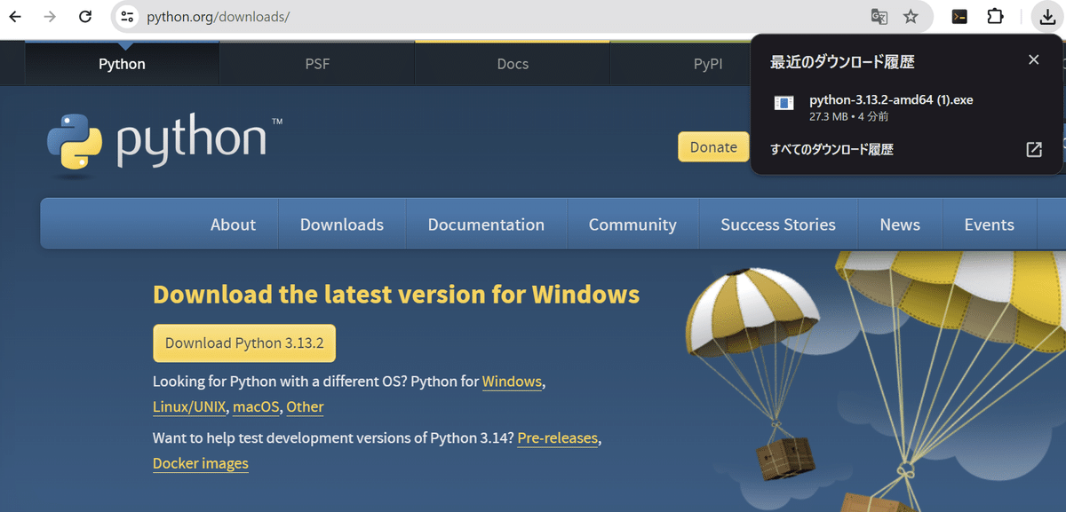Click the translate page icon

point(879,16)
